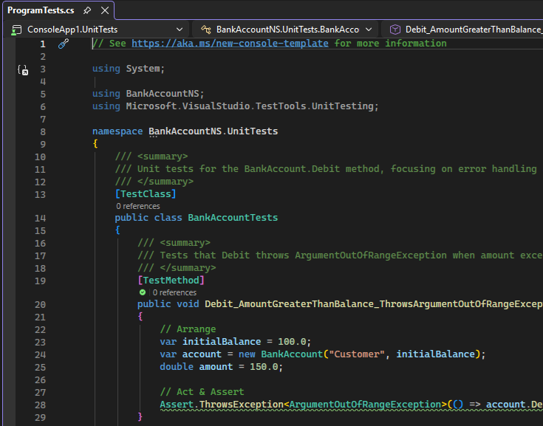Open the ConsoleApp1.UnitTests project dropdown
Image resolution: width=543 pixels, height=426 pixels.
[180, 30]
